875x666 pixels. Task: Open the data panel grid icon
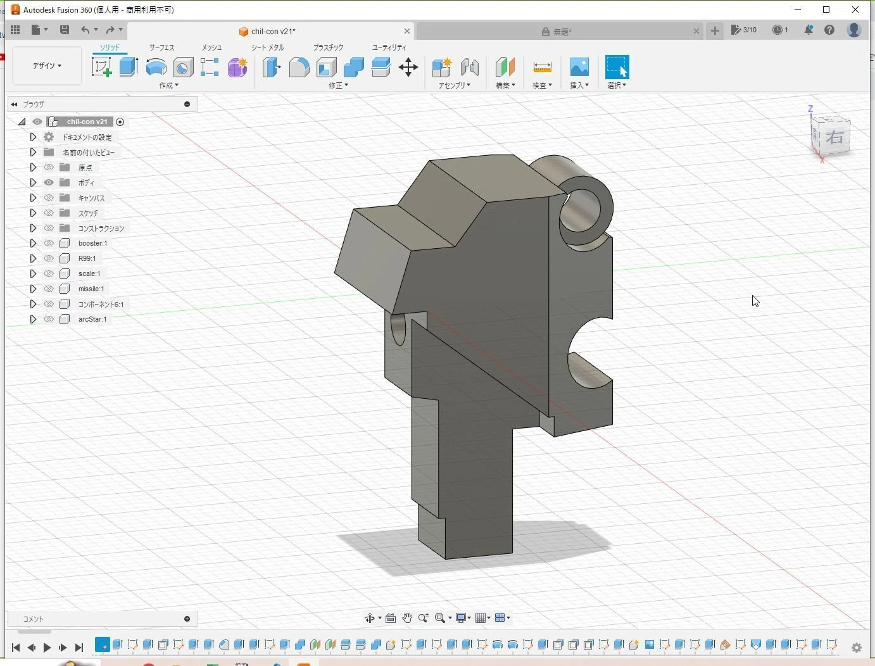click(x=15, y=30)
